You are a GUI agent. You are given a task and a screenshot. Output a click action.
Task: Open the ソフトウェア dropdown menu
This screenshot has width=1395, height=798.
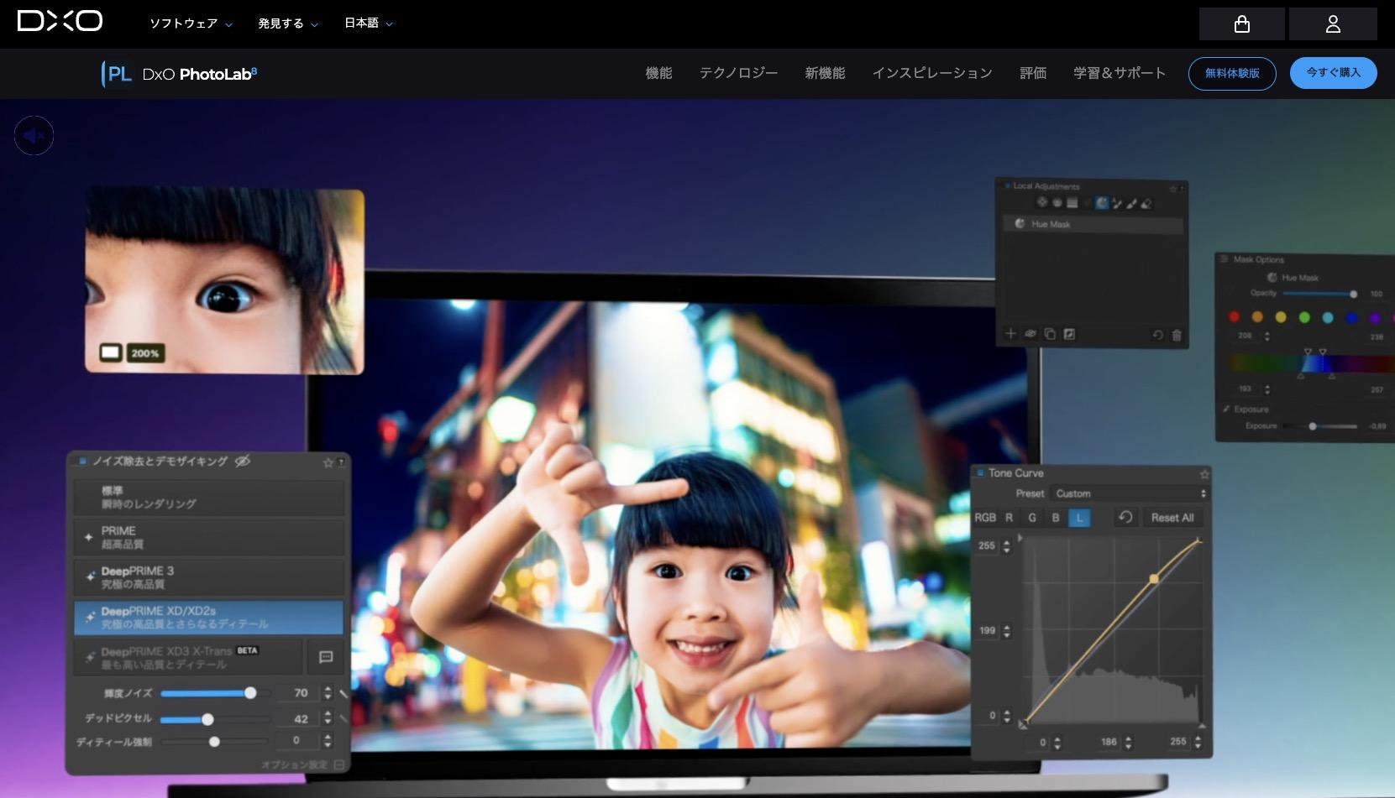[191, 23]
